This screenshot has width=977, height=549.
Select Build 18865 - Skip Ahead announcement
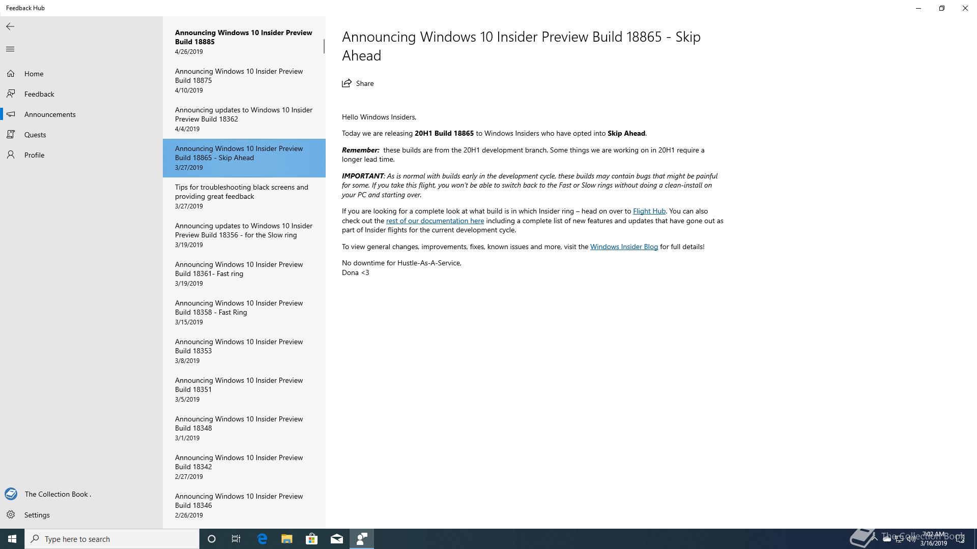pos(244,158)
